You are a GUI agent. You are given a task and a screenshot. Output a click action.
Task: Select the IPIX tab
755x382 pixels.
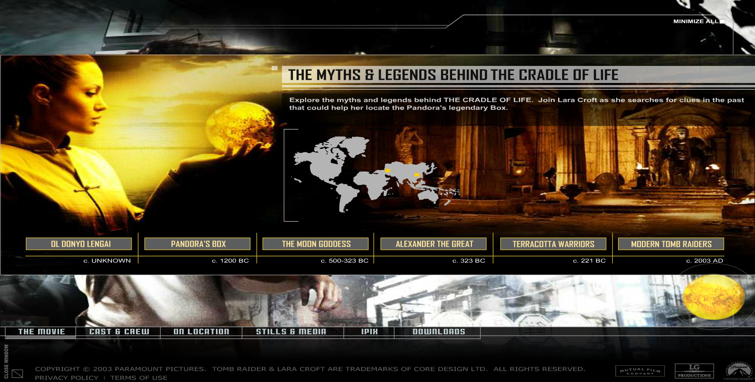point(369,332)
